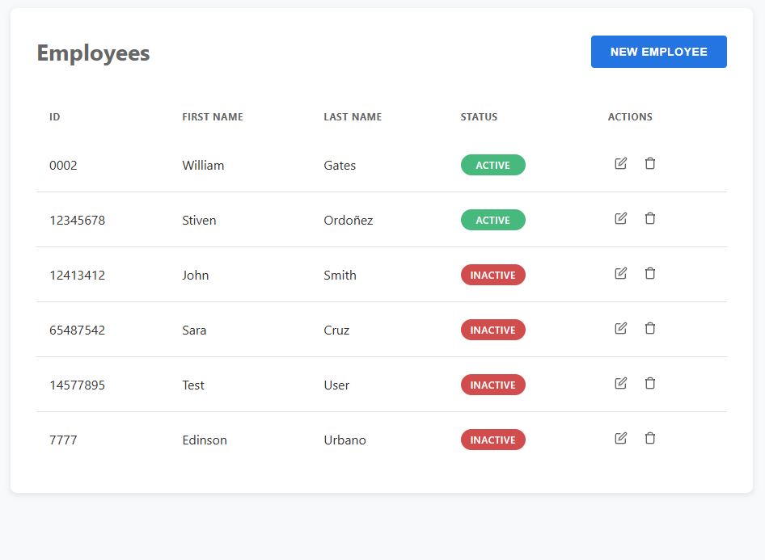Image resolution: width=765 pixels, height=560 pixels.
Task: Click the ID column header
Action: pos(55,117)
